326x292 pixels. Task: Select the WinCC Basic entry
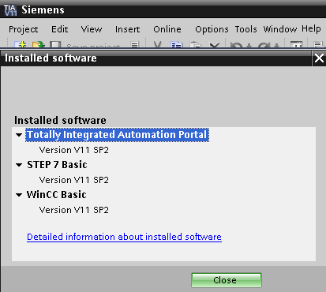pos(57,195)
